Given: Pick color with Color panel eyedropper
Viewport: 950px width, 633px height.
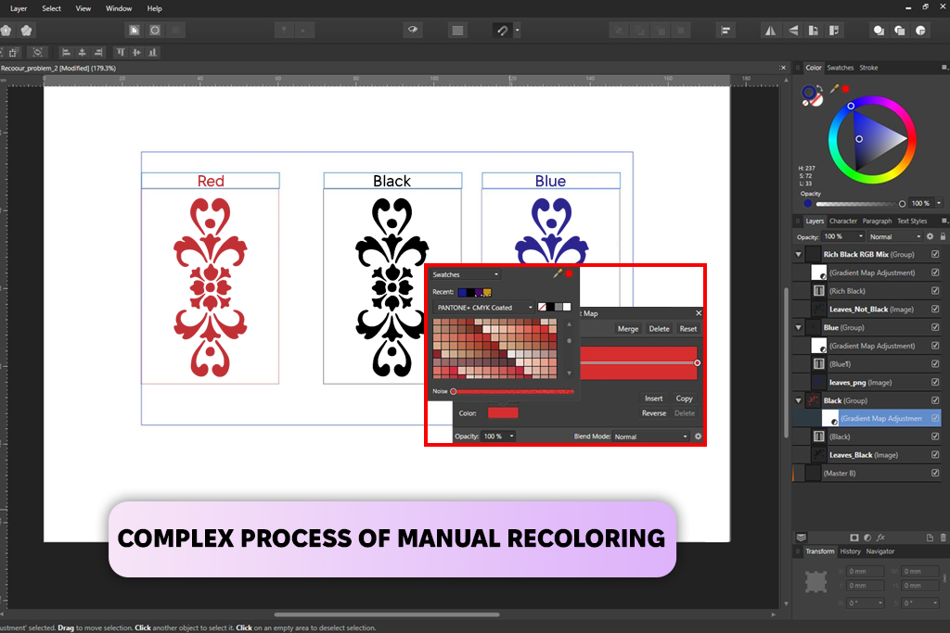Looking at the screenshot, I should (834, 89).
